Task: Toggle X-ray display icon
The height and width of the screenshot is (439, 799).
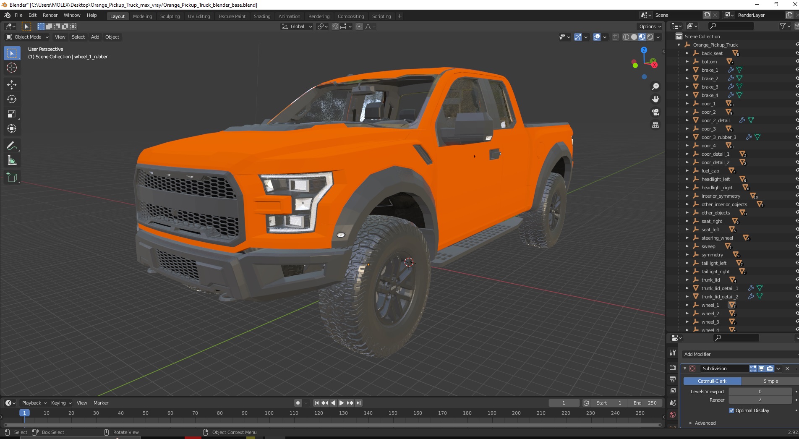Action: pos(616,37)
